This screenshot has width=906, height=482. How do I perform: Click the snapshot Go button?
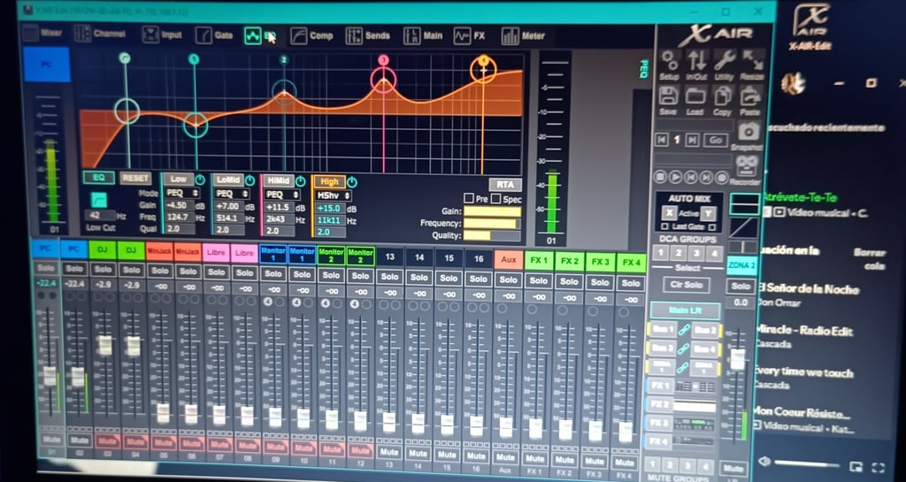tap(715, 140)
